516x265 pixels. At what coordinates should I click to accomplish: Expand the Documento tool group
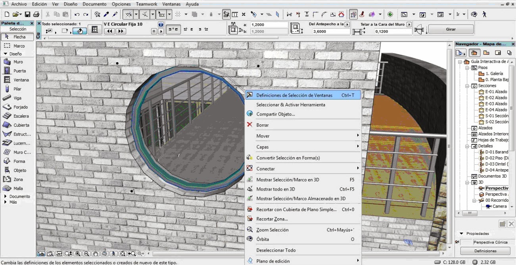6,196
